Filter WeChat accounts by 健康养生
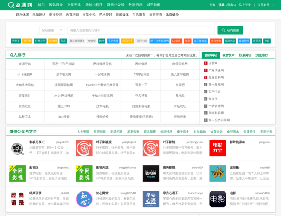 click(249, 132)
